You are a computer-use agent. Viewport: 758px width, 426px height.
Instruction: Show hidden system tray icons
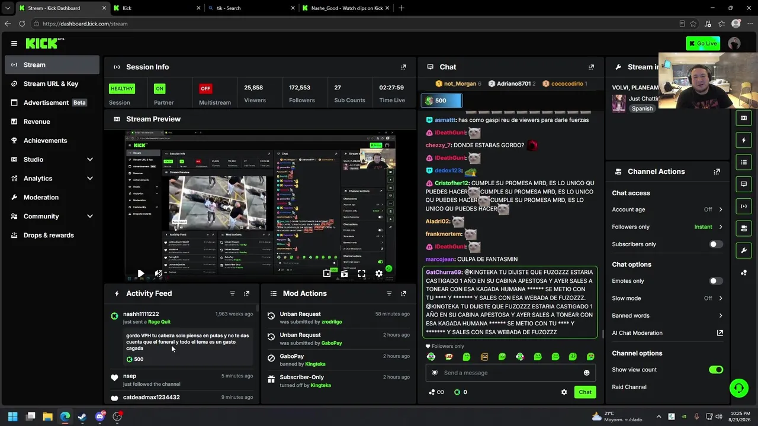pos(659,417)
